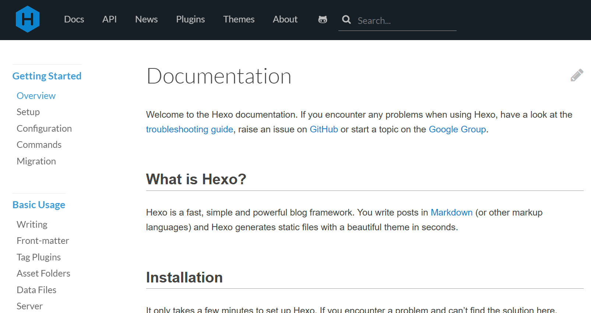591x313 pixels.
Task: Open Commands in the sidebar
Action: click(39, 145)
